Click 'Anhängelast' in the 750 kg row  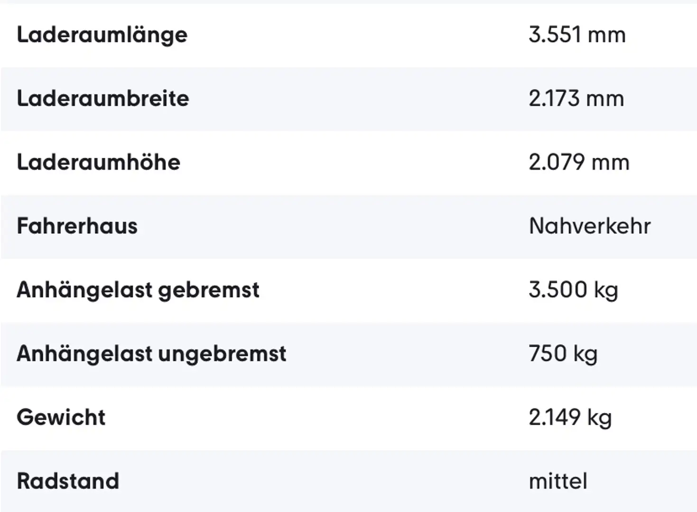[x=85, y=354]
